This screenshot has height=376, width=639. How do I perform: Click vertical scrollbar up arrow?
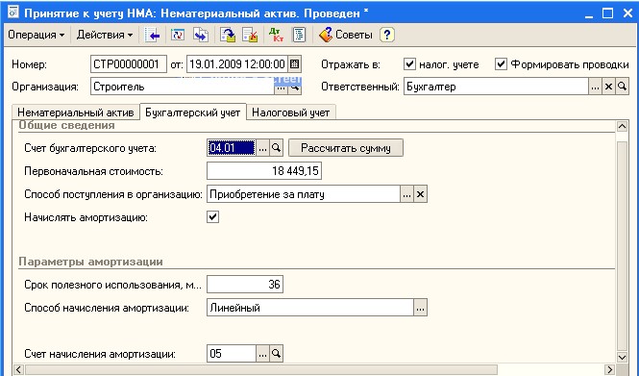(622, 126)
